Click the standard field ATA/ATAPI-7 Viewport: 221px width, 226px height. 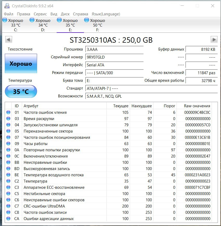click(x=151, y=88)
